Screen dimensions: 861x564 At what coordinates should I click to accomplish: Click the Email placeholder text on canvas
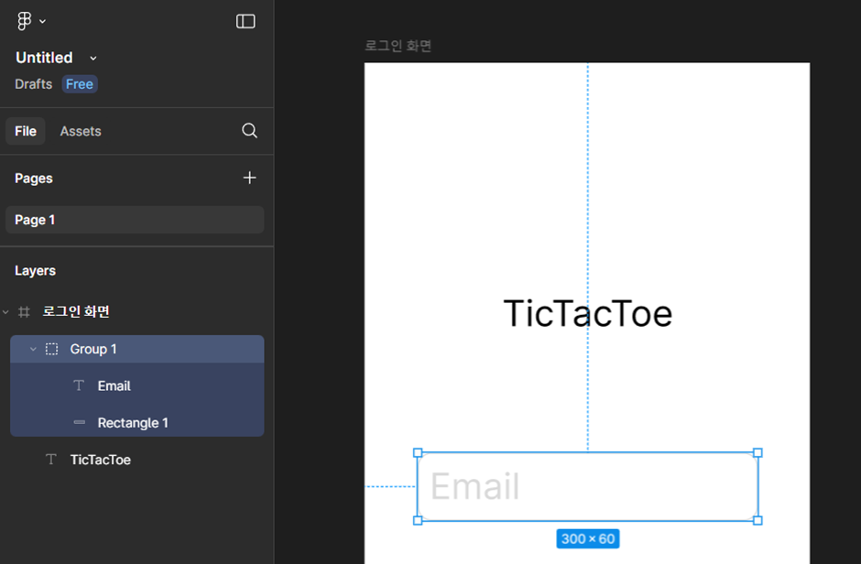pos(475,486)
